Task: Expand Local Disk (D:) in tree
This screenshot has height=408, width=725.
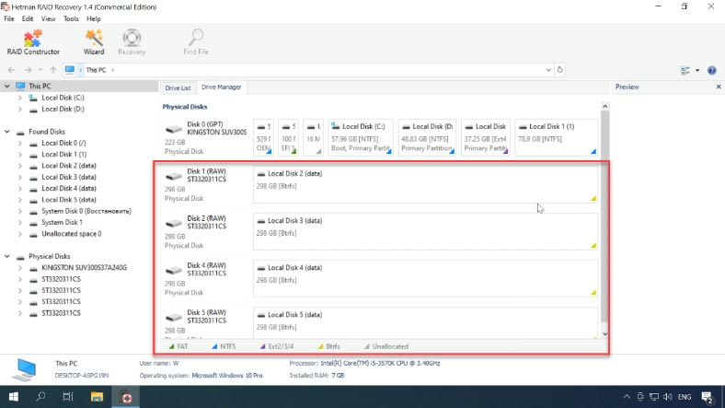Action: click(x=20, y=110)
